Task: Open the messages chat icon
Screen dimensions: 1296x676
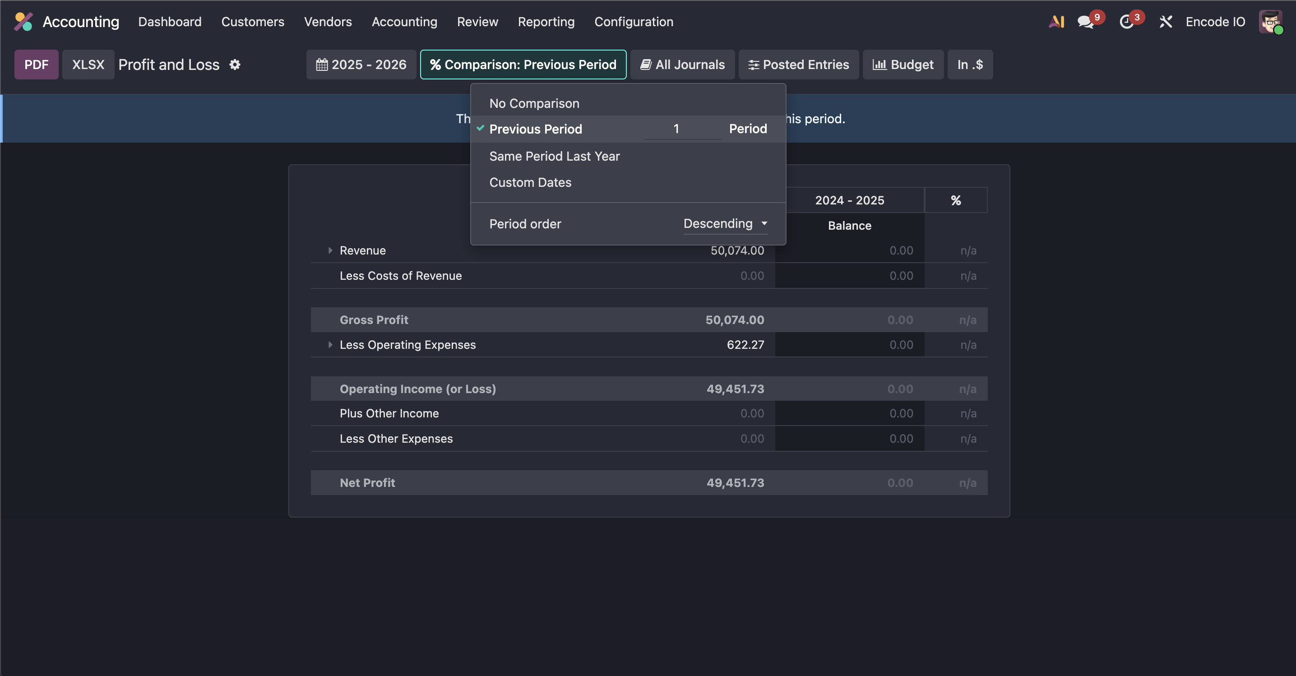Action: click(1085, 22)
